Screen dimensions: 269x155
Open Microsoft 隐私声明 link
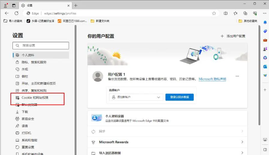coord(212,79)
